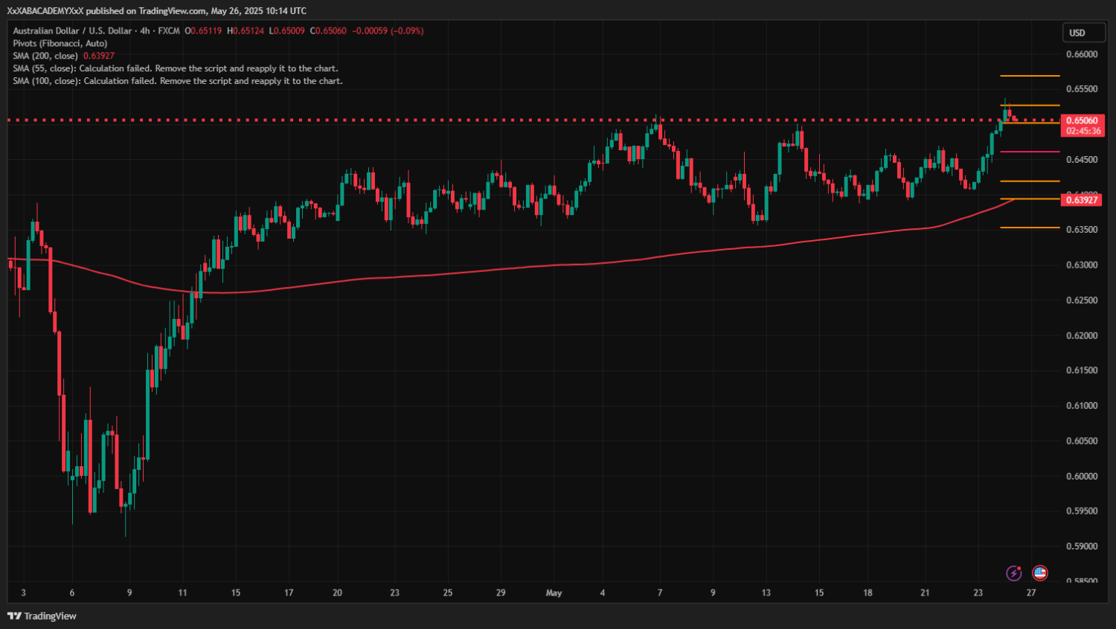
Task: Click the 0.62000 price axis label
Action: (x=1082, y=336)
